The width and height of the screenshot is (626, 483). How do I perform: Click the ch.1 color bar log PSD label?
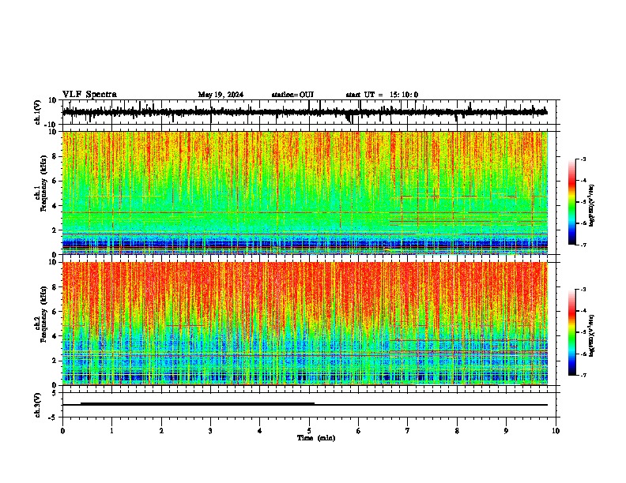(x=592, y=205)
